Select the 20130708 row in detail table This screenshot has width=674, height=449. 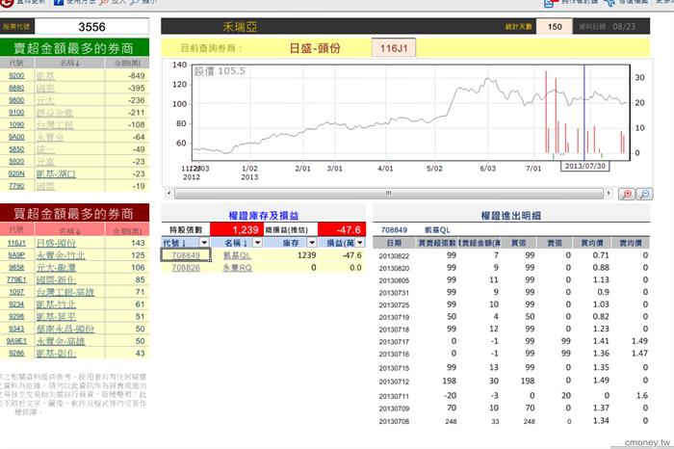click(511, 421)
